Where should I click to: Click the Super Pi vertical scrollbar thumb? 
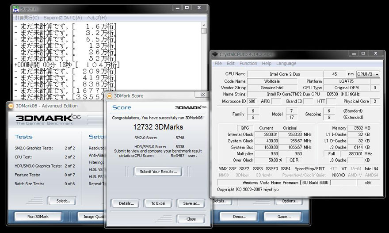tap(204, 31)
